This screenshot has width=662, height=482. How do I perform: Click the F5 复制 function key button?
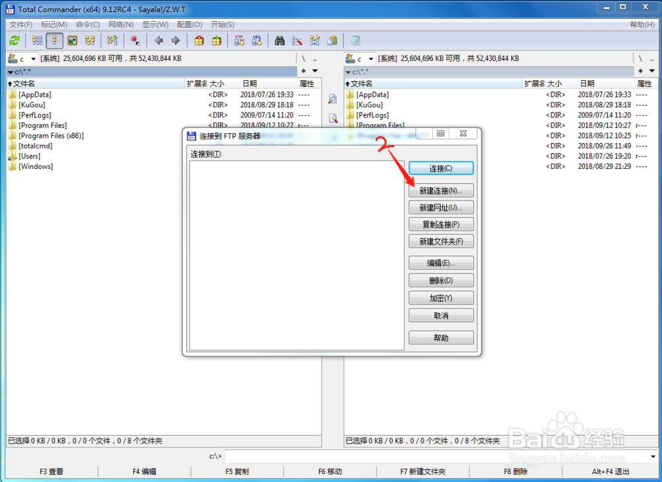pos(237,471)
